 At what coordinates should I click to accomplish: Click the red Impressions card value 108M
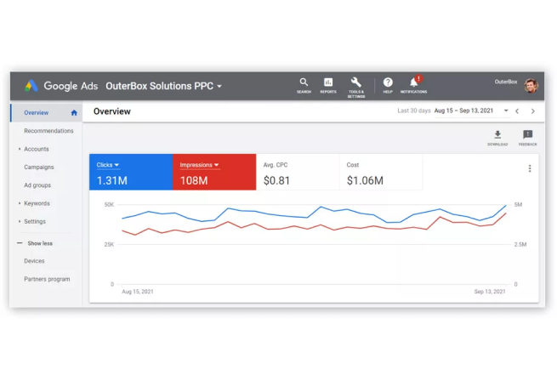[194, 180]
